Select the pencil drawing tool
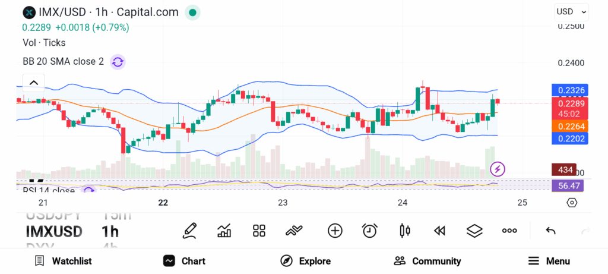Viewport: 608px width, 274px height. [x=190, y=231]
